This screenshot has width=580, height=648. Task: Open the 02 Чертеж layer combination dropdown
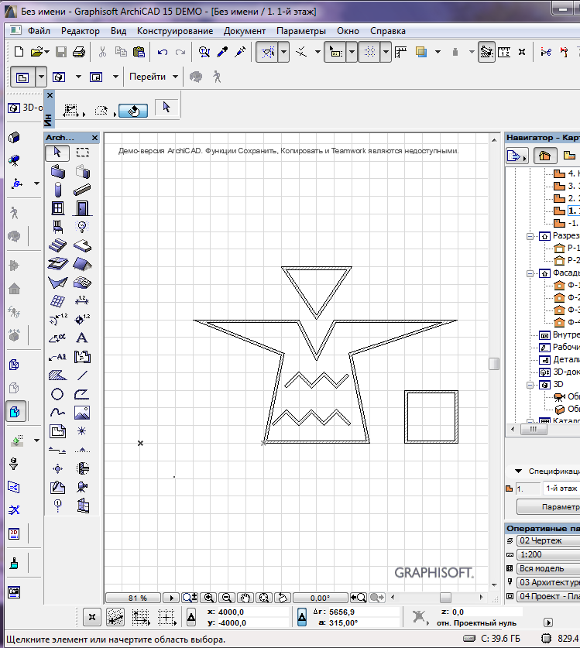click(x=548, y=540)
